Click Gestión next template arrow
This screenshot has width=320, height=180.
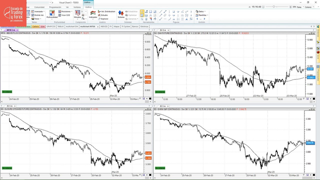coord(204,19)
